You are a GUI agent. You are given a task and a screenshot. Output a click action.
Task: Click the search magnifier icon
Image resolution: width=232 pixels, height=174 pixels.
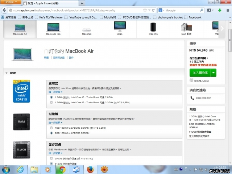click(202, 10)
